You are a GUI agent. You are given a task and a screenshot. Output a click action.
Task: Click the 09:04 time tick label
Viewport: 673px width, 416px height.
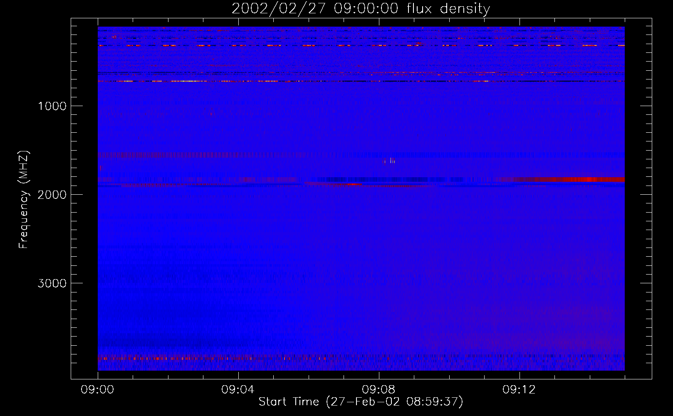[x=238, y=390]
